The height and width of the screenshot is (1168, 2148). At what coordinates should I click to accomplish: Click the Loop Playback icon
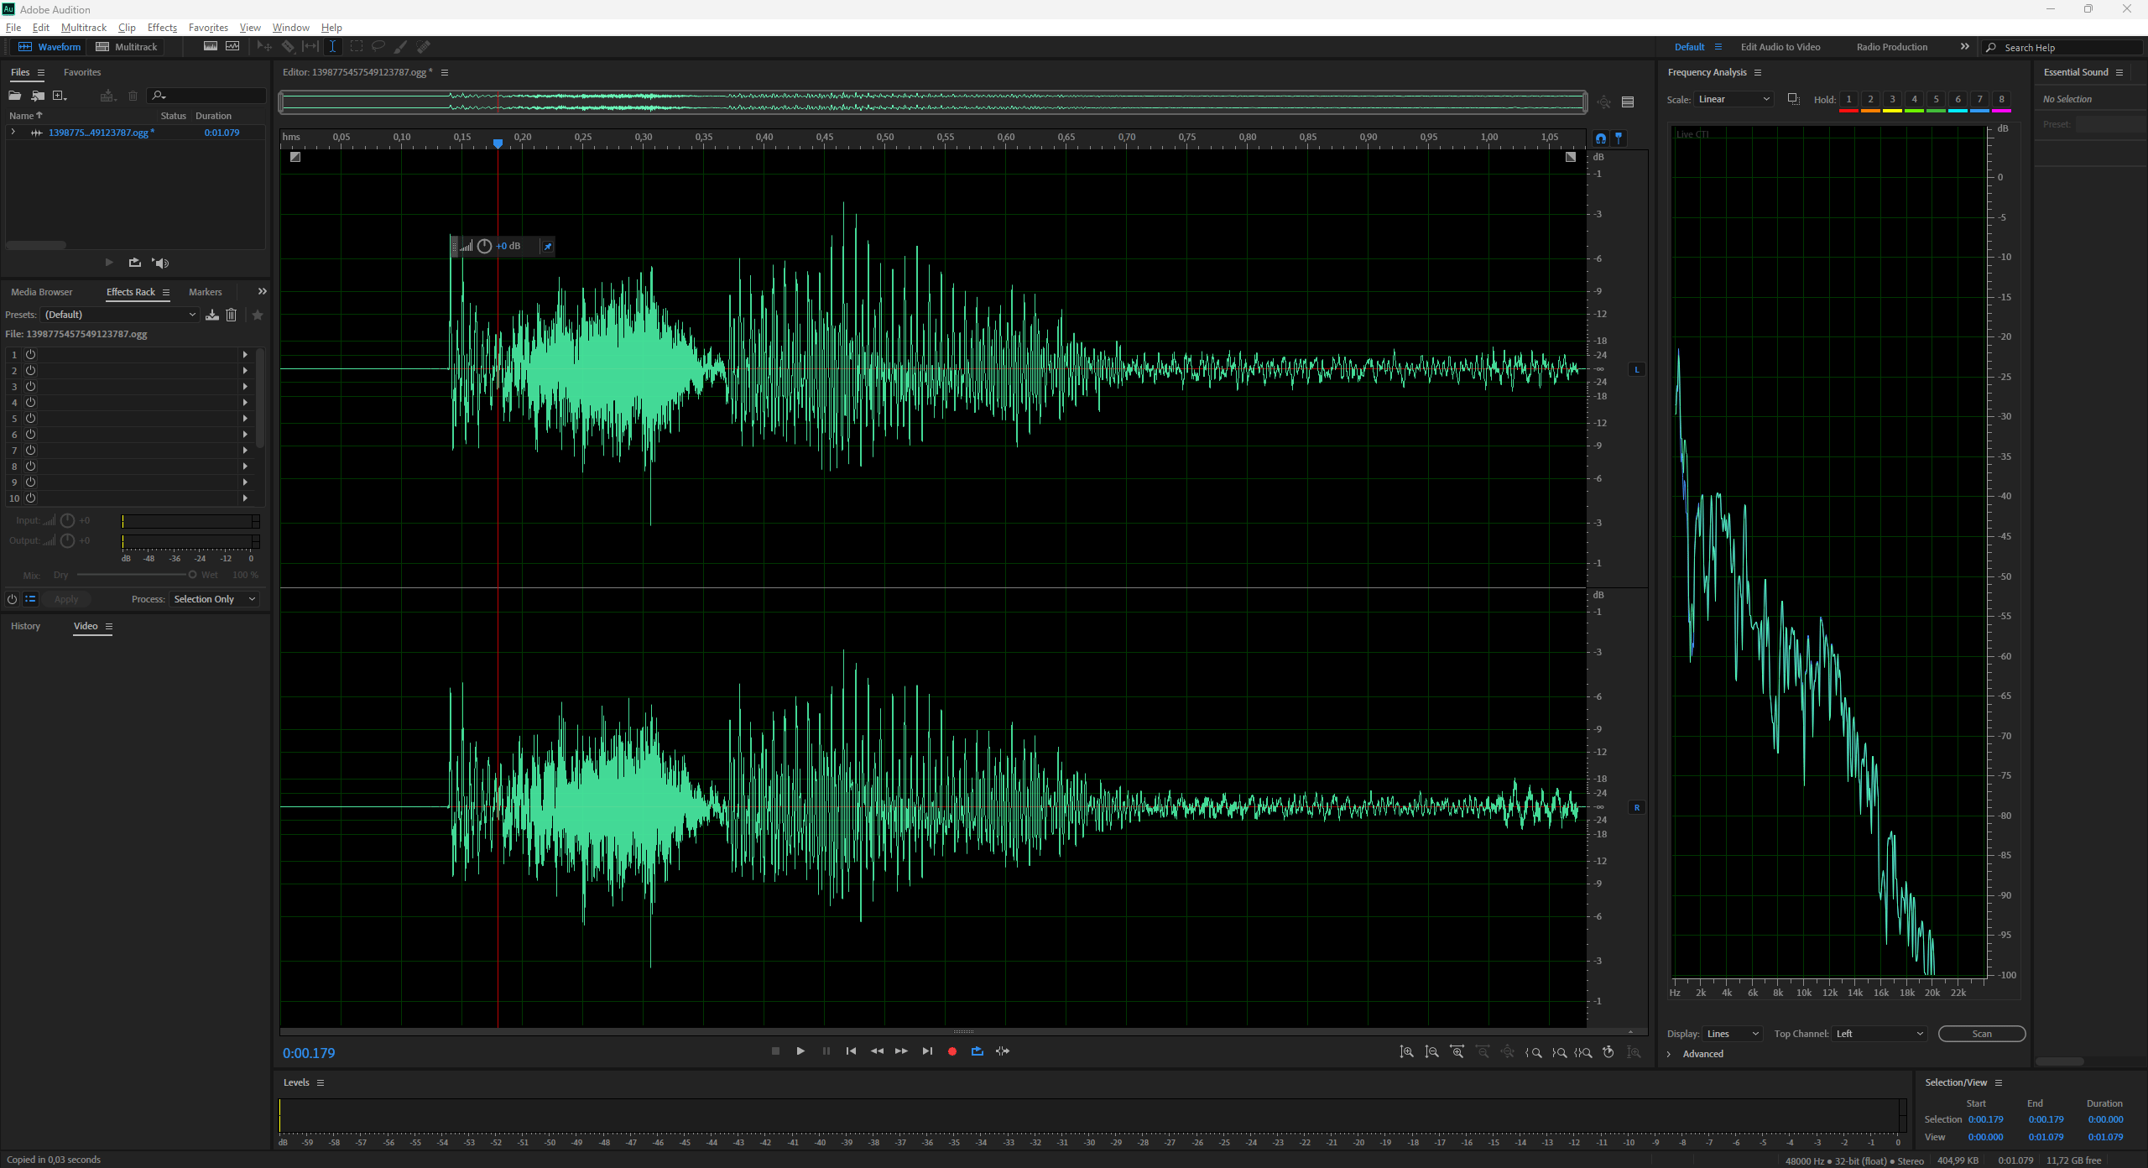[978, 1051]
